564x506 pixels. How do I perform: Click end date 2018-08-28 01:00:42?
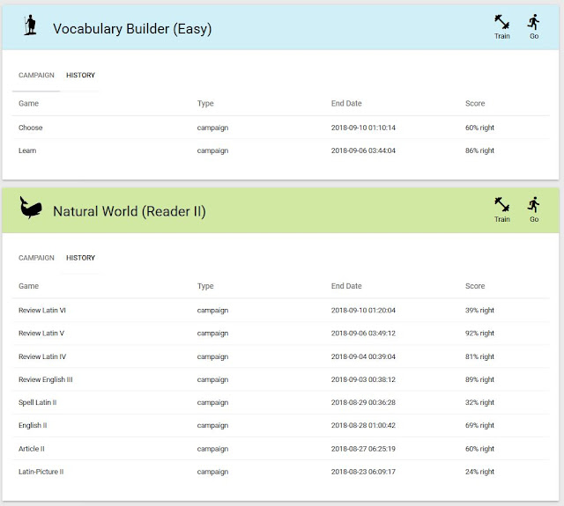[363, 426]
